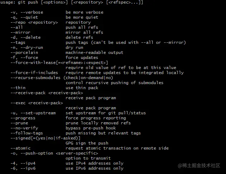The width and height of the screenshot is (226, 174).
Task: Click the --follow-tags option
Action: pyautogui.click(x=27, y=133)
